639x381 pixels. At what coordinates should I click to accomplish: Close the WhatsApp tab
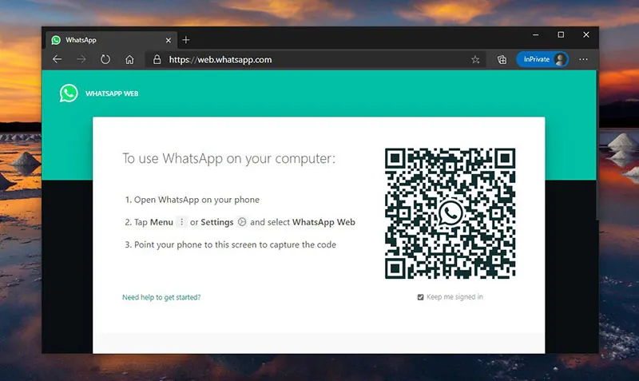pyautogui.click(x=169, y=39)
